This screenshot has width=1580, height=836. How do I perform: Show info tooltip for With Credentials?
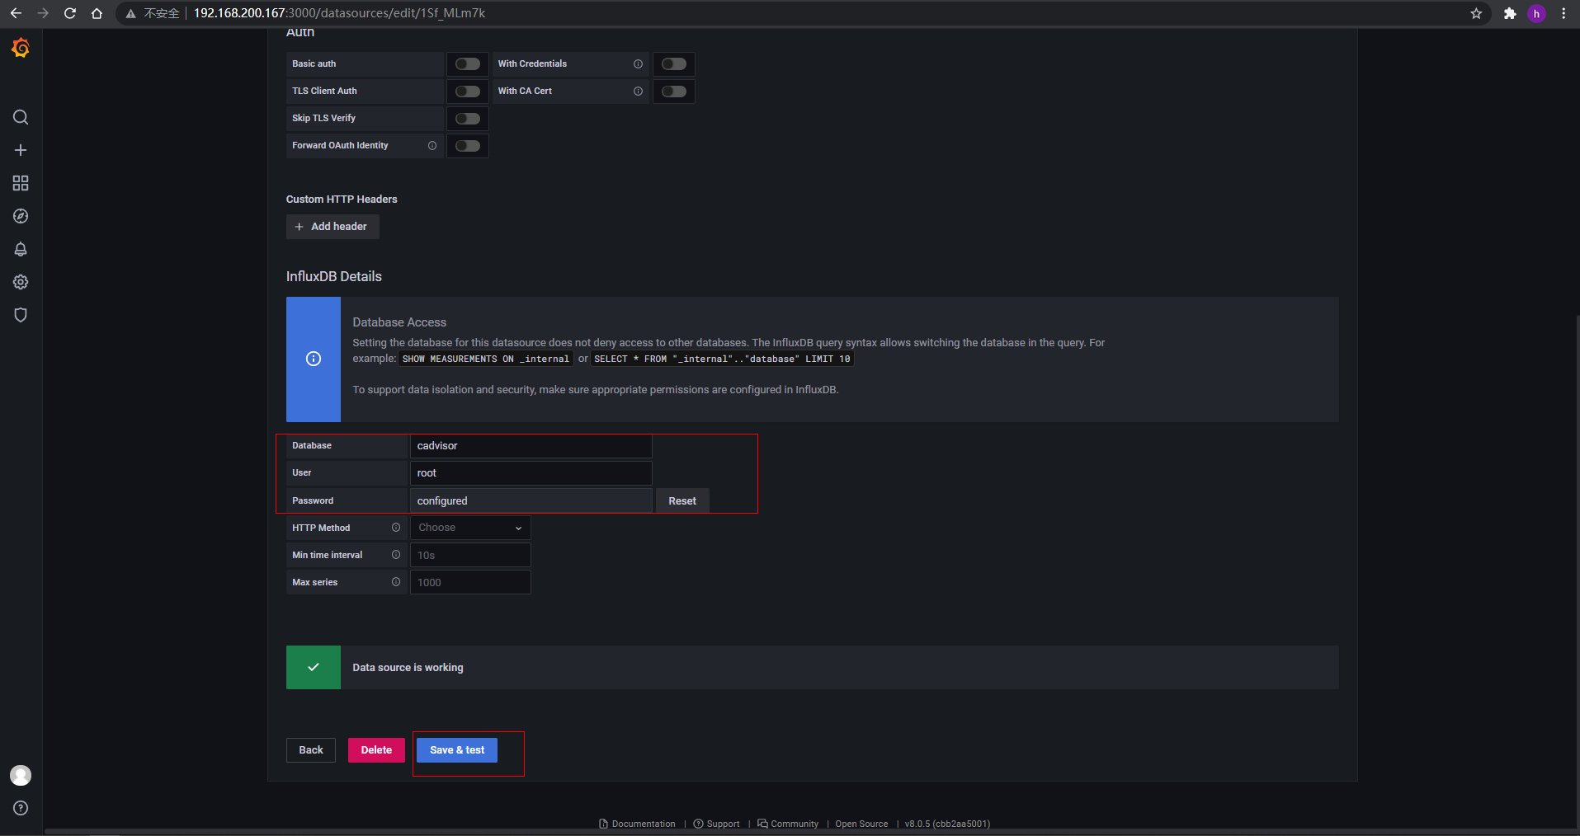click(x=638, y=63)
